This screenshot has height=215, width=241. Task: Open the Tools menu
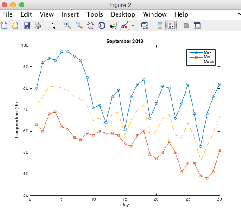point(95,14)
